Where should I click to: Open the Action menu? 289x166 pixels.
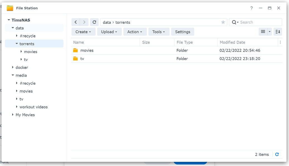(135, 32)
